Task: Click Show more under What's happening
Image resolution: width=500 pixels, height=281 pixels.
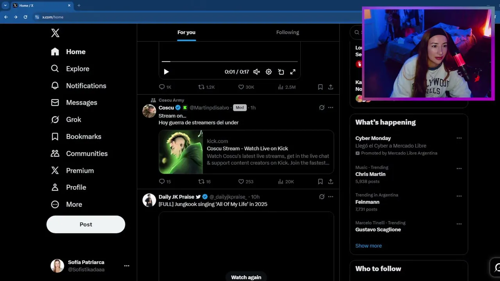Action: click(x=368, y=246)
